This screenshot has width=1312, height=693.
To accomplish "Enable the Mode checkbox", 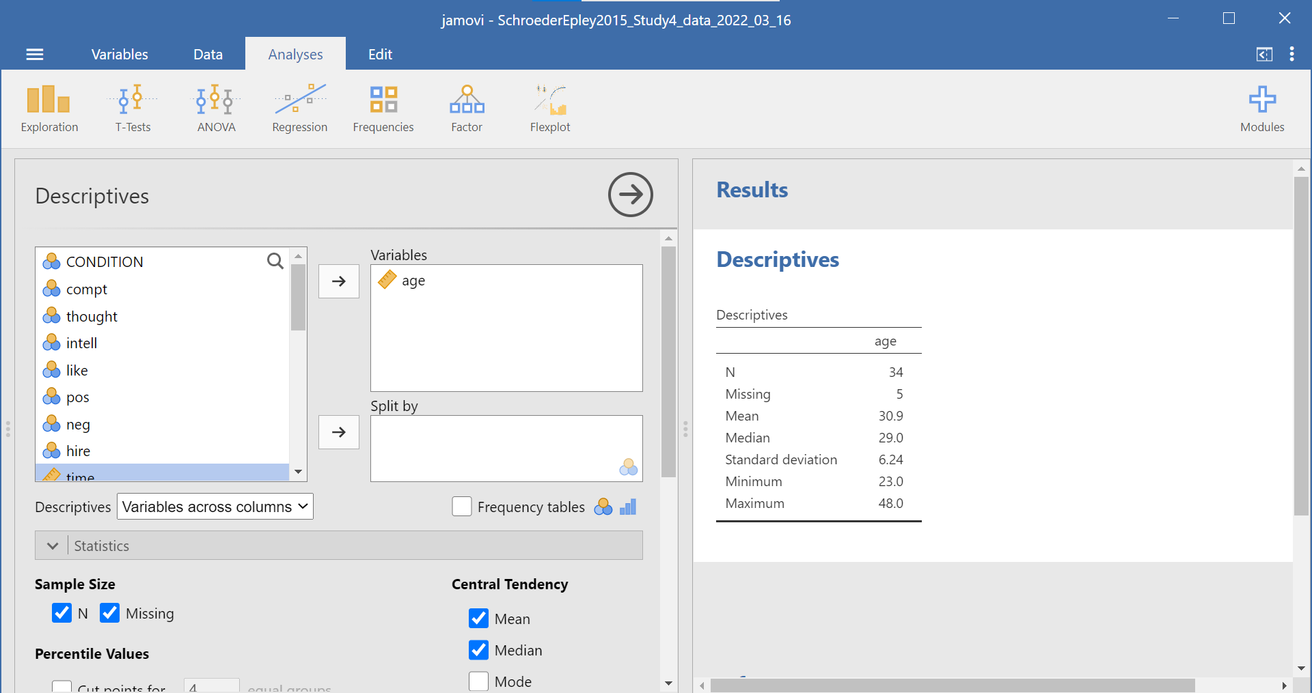I will 479,681.
